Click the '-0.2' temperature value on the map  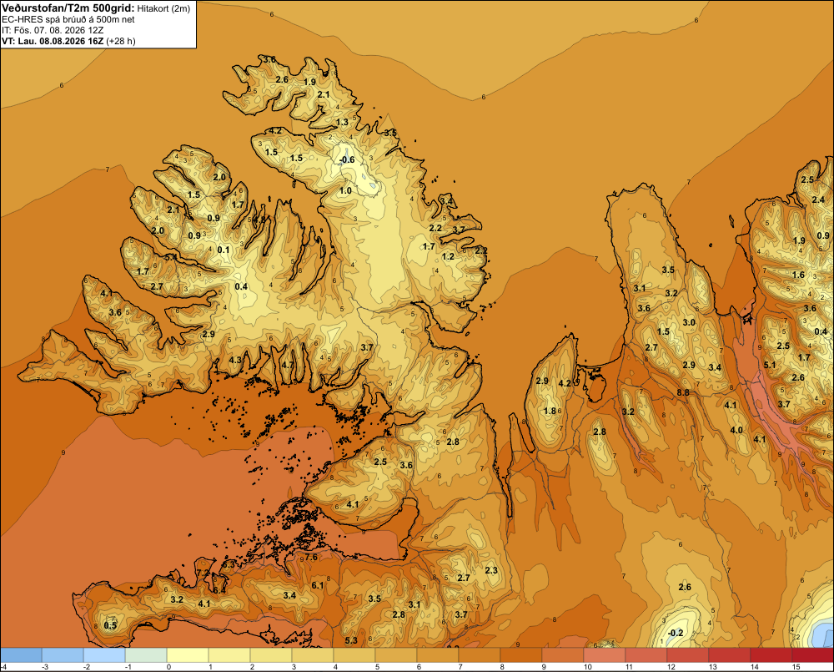pyautogui.click(x=675, y=633)
